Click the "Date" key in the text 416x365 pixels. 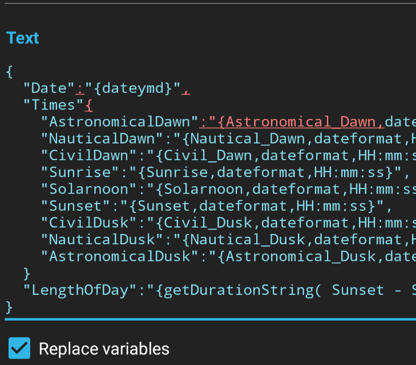coord(49,88)
